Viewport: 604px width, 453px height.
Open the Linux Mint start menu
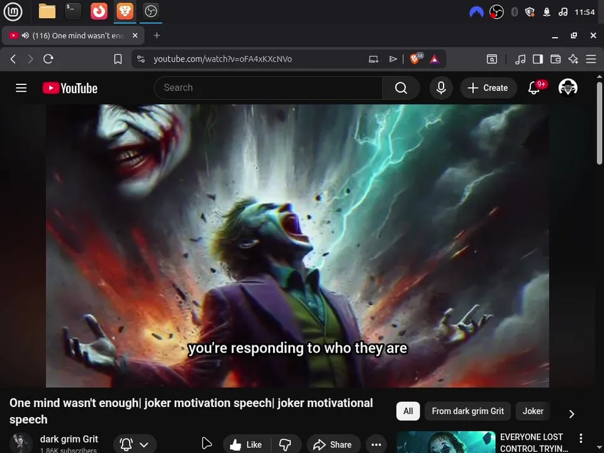pyautogui.click(x=13, y=11)
